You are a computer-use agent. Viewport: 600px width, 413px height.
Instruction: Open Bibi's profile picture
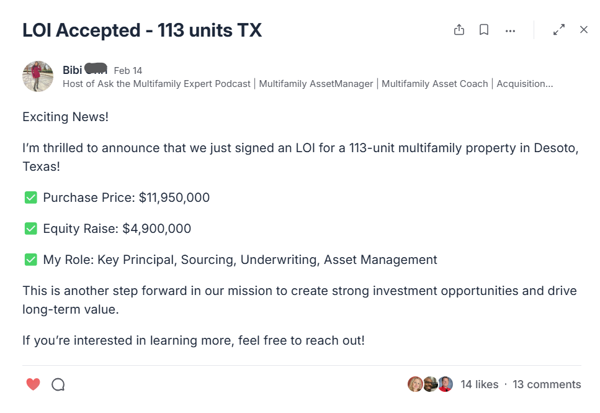[38, 76]
